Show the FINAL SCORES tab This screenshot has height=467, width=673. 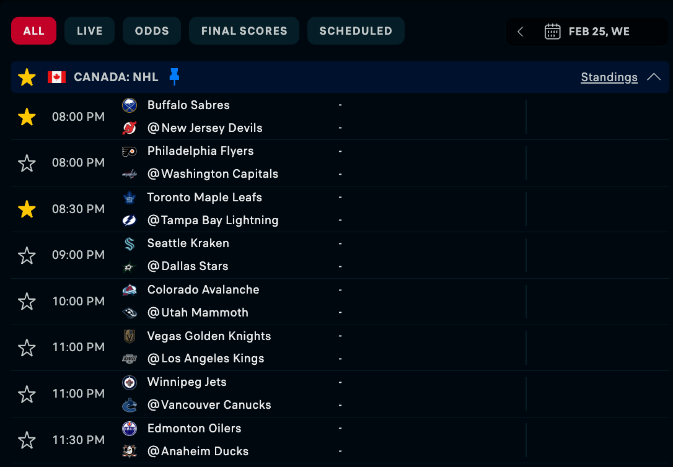coord(244,31)
